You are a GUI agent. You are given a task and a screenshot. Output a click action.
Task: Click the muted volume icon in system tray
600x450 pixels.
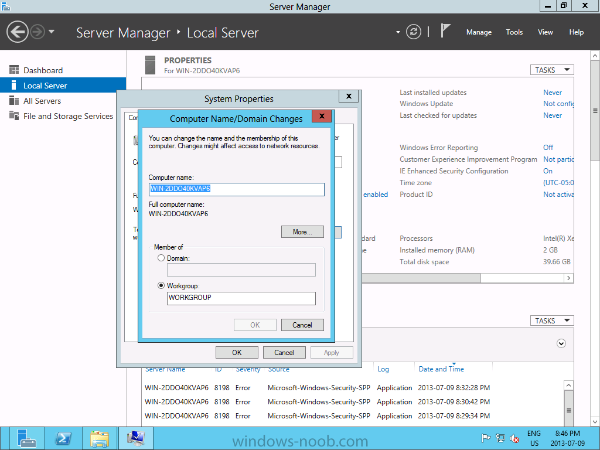[x=514, y=438]
